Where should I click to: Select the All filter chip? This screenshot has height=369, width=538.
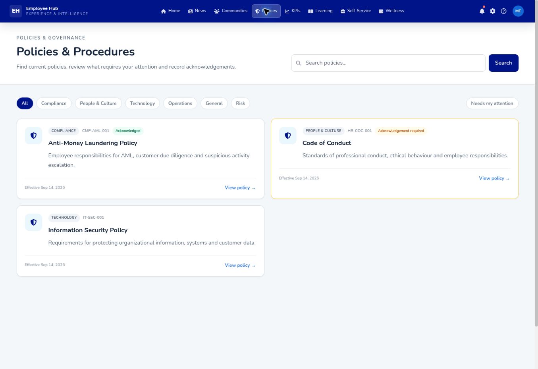click(25, 103)
